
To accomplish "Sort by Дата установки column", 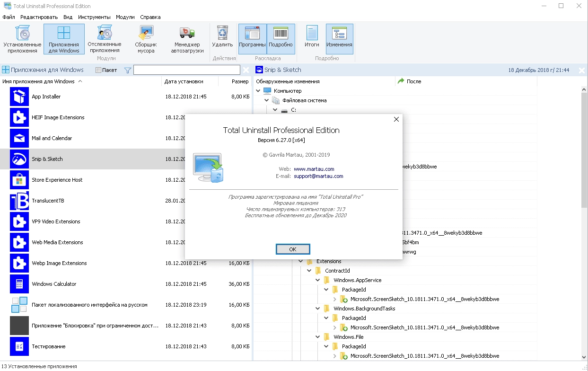I will point(190,81).
